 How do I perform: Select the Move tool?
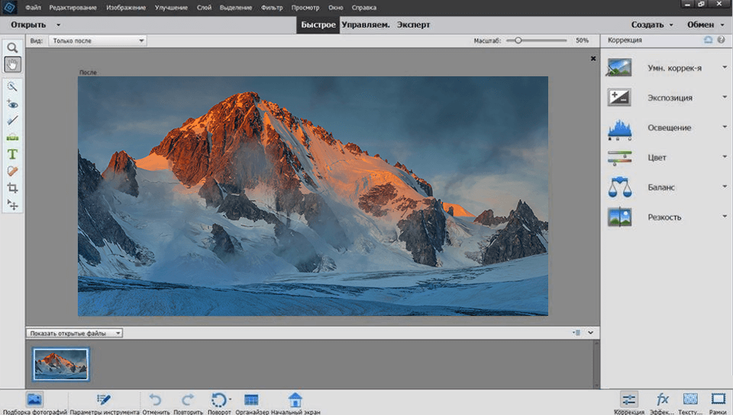click(x=12, y=204)
